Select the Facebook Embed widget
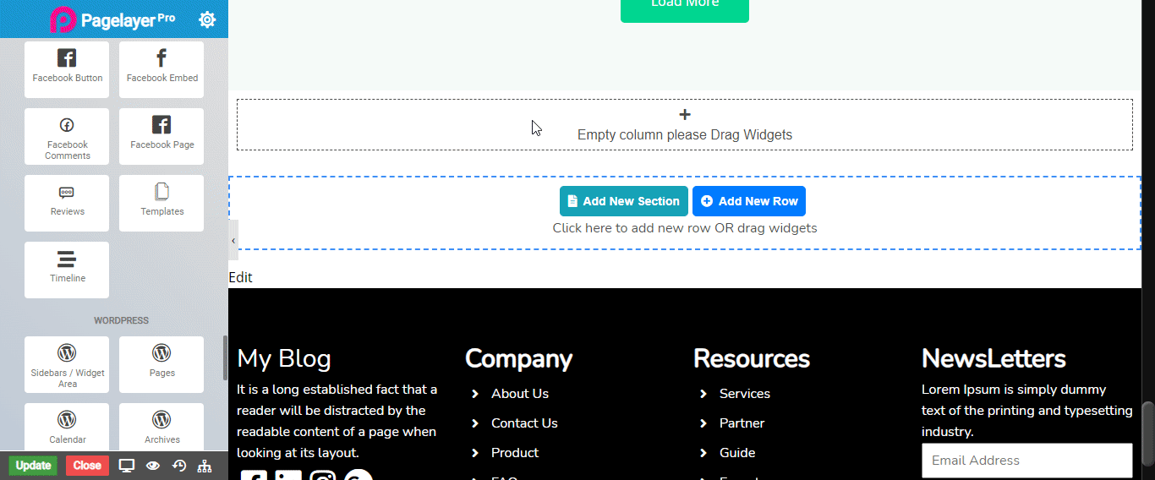 [x=161, y=68]
